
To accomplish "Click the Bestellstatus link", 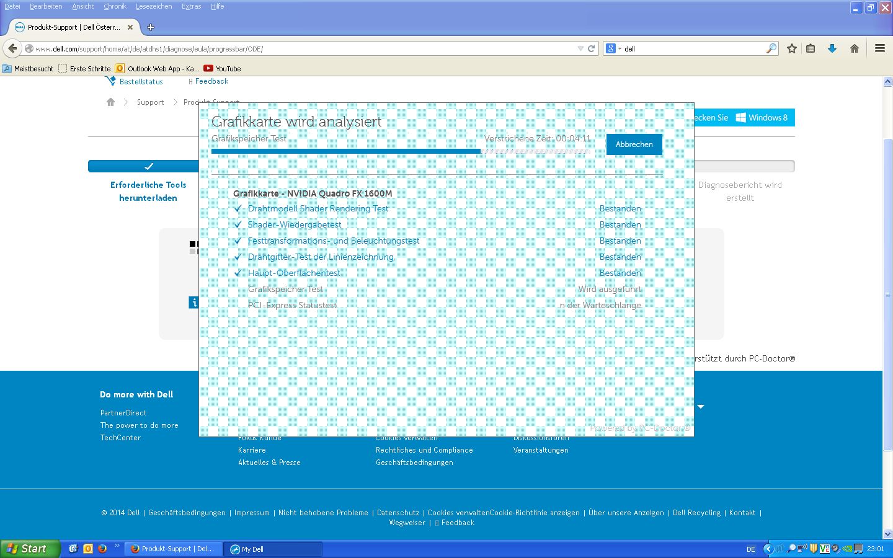I will coord(141,82).
